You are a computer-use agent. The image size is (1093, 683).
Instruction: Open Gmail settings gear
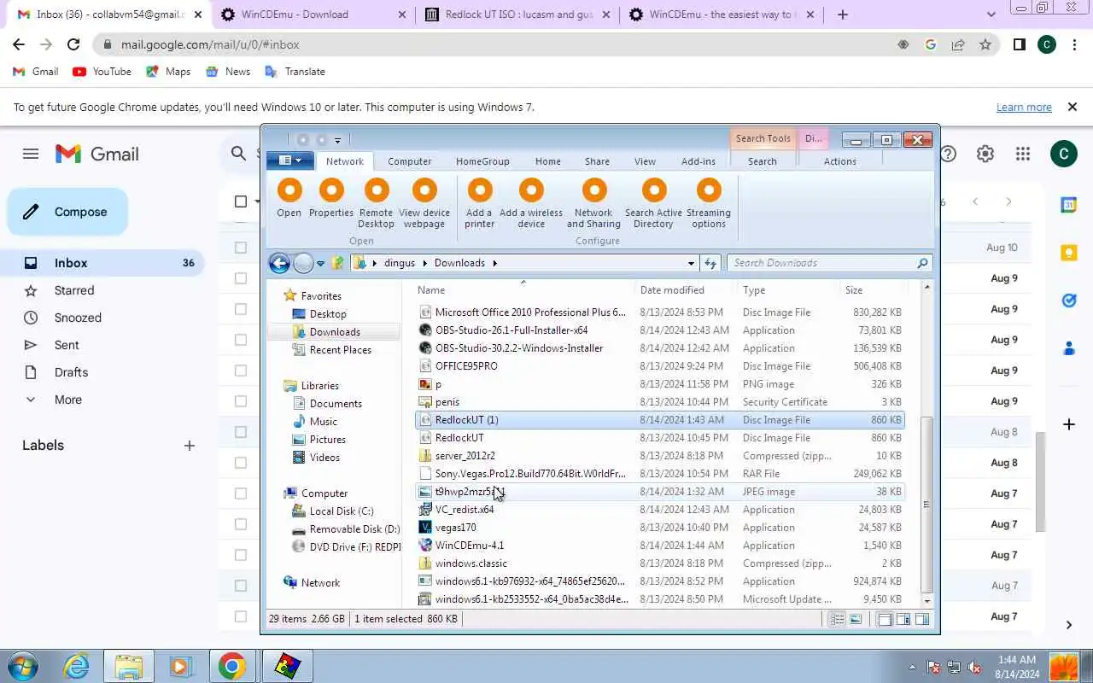(985, 154)
